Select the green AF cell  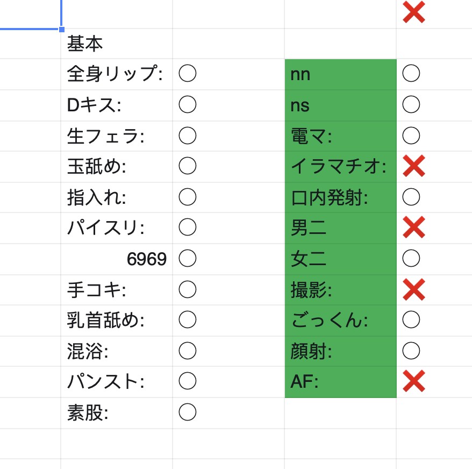coord(340,382)
